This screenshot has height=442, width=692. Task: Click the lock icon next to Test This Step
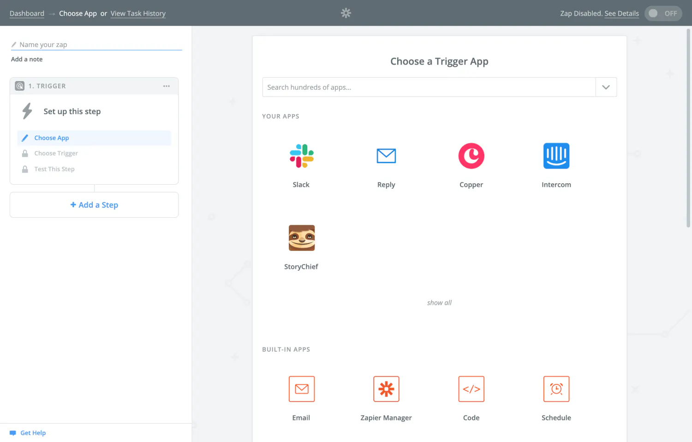tap(25, 169)
